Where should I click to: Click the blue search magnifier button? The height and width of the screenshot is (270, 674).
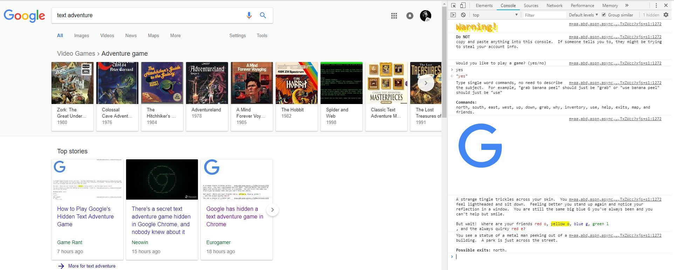tap(263, 15)
